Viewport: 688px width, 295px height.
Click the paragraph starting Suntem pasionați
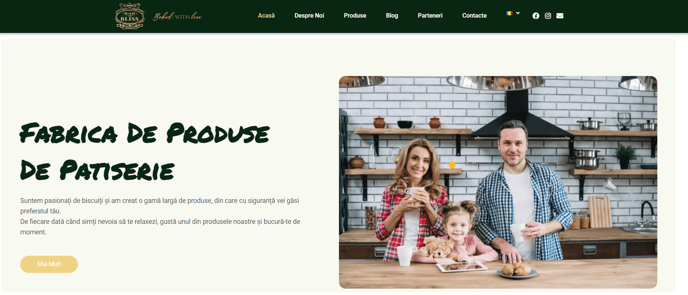pyautogui.click(x=160, y=216)
